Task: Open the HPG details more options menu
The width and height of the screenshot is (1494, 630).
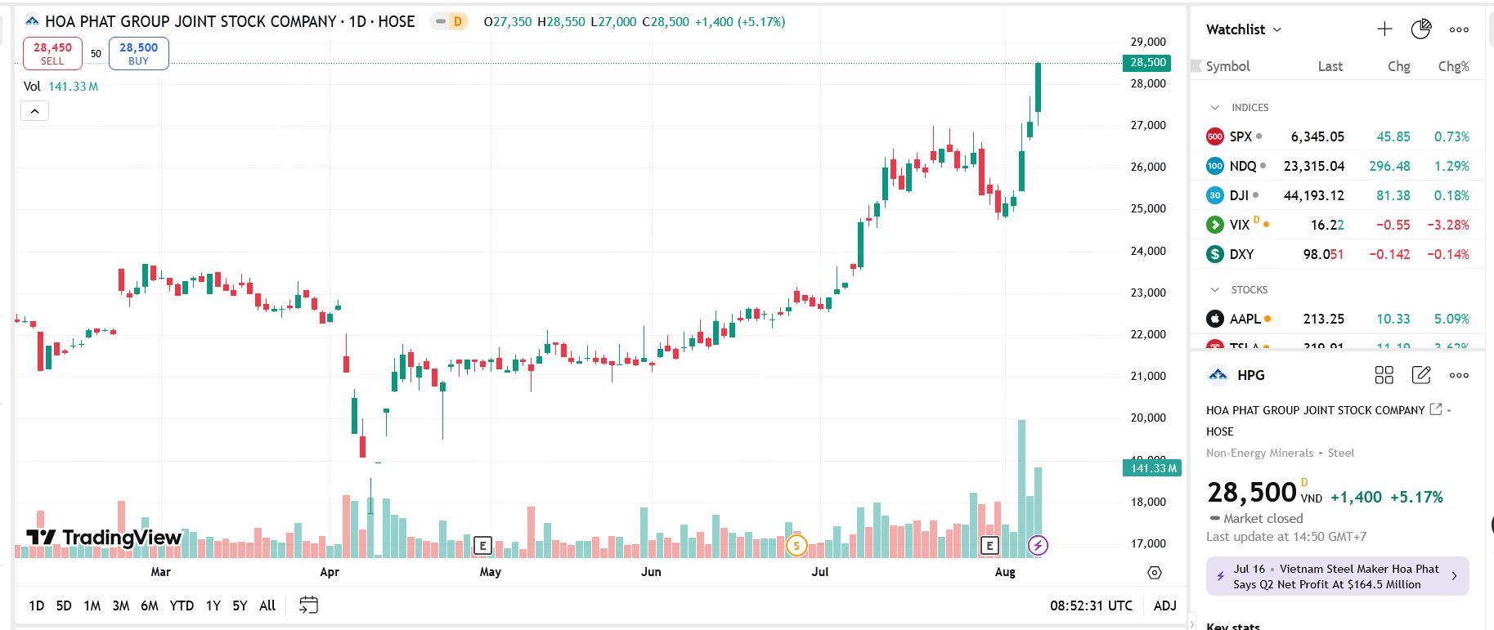Action: click(x=1459, y=375)
